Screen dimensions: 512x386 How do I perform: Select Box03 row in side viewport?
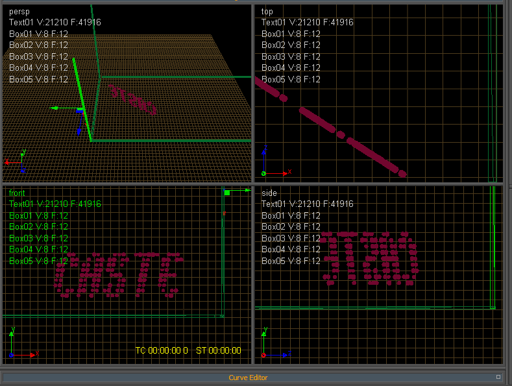(291, 238)
